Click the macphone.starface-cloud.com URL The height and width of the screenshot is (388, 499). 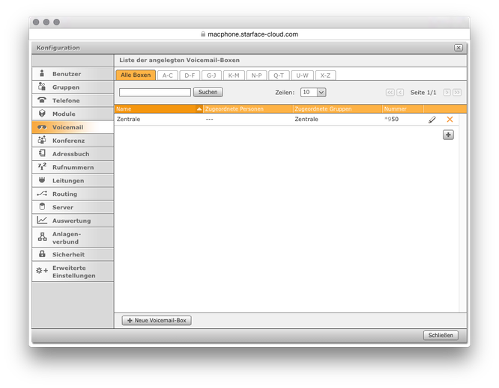click(x=253, y=34)
